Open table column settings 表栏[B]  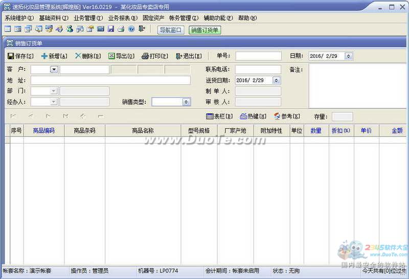coord(219,117)
